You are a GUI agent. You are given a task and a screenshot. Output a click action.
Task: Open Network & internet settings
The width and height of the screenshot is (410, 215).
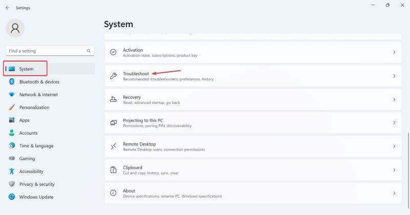38,95
